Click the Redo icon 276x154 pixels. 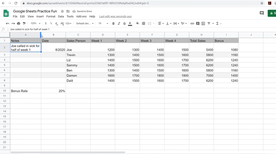pos(13,24)
